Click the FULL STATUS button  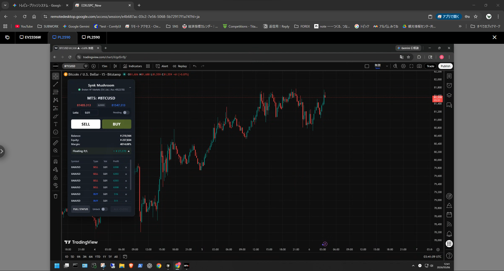[81, 209]
